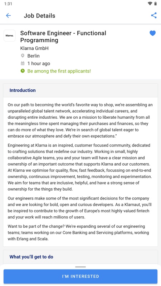Tap the calendar icon beside 1 hour ago
The height and width of the screenshot is (286, 161).
tap(23, 63)
